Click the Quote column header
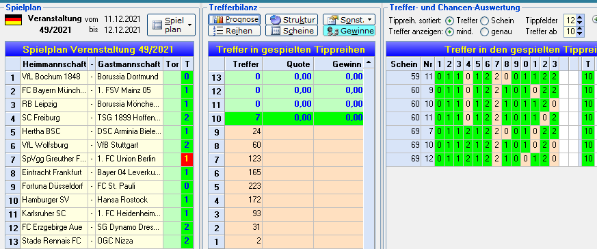This screenshot has width=597, height=249. coord(288,64)
